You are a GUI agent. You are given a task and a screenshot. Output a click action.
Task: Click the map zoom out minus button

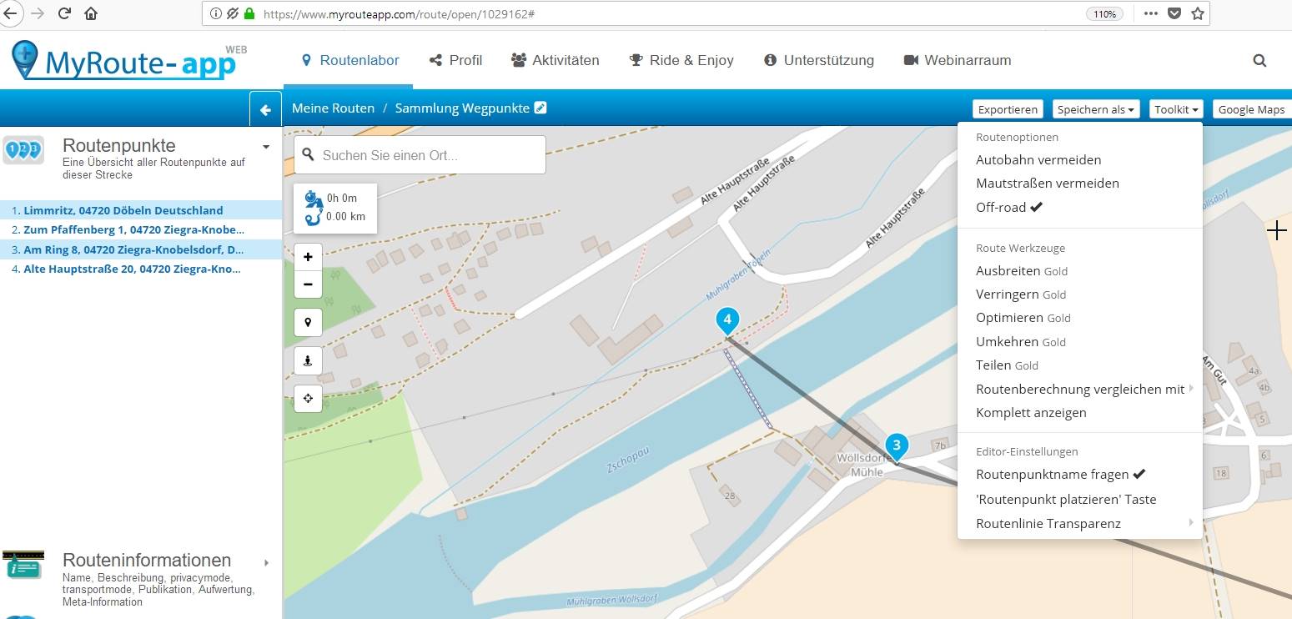click(308, 284)
